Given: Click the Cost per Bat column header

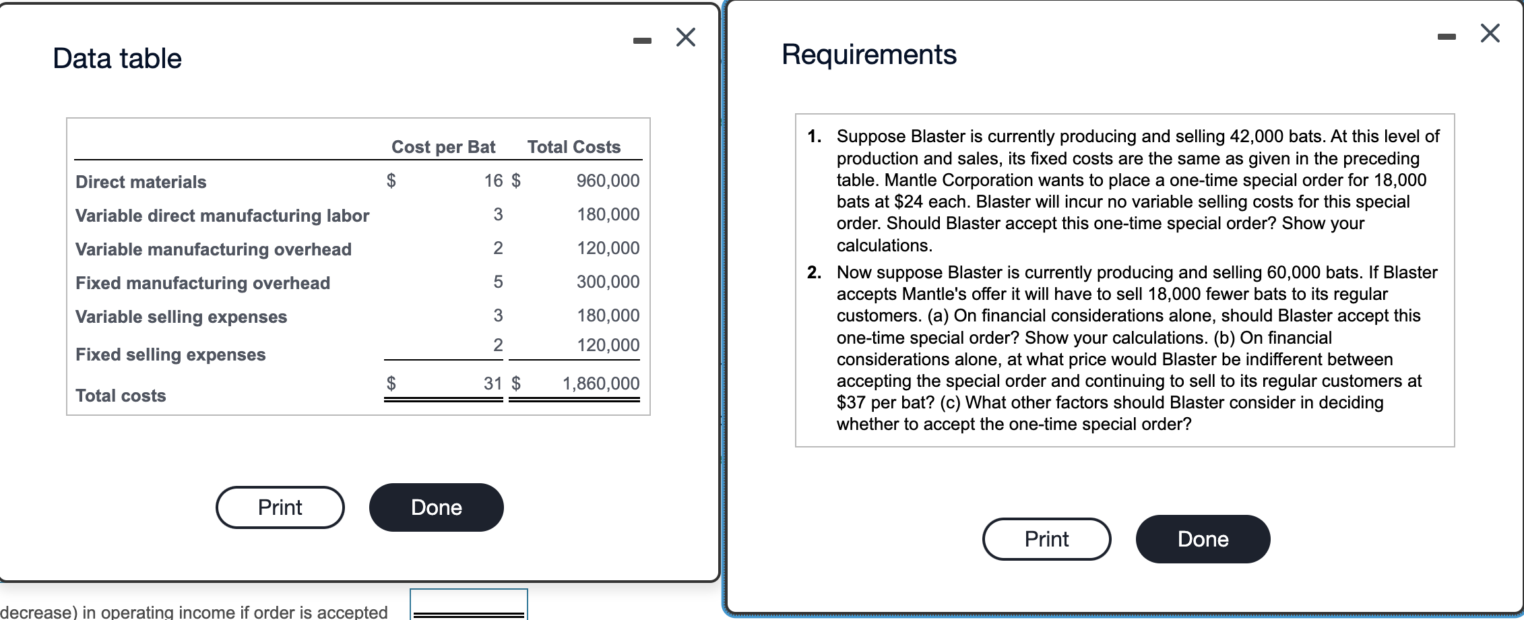Looking at the screenshot, I should click(x=443, y=146).
